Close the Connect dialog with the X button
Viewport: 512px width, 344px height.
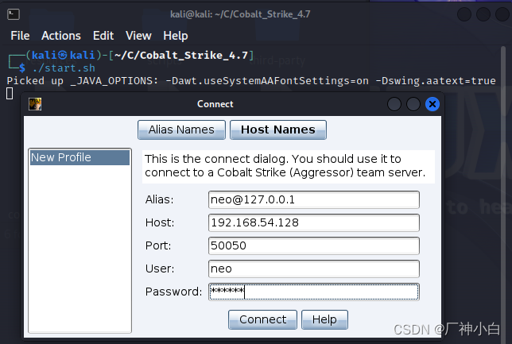point(432,104)
